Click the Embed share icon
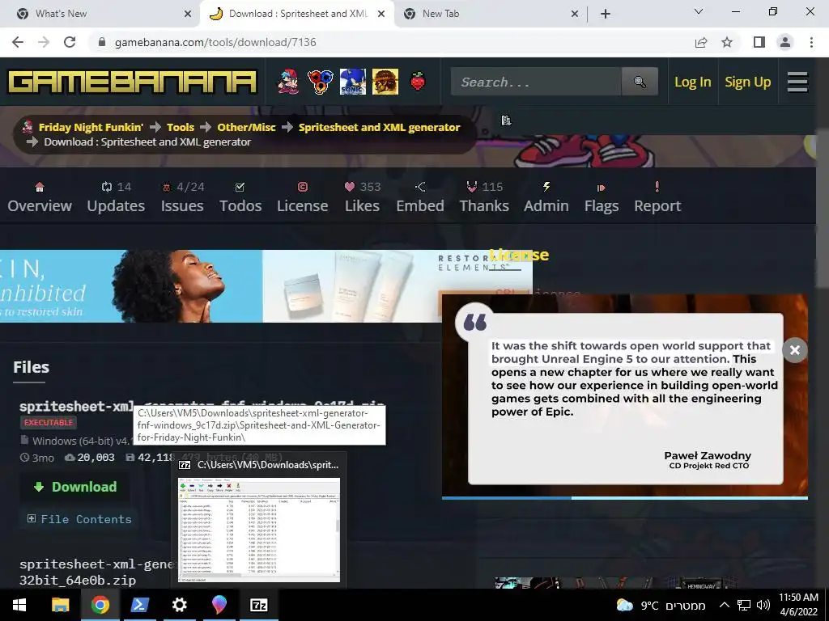 click(x=420, y=187)
